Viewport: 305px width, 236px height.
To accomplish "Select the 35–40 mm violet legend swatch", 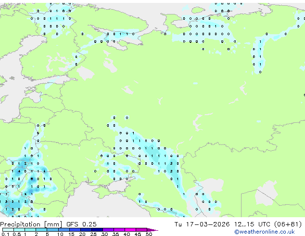I will pos(119,230).
